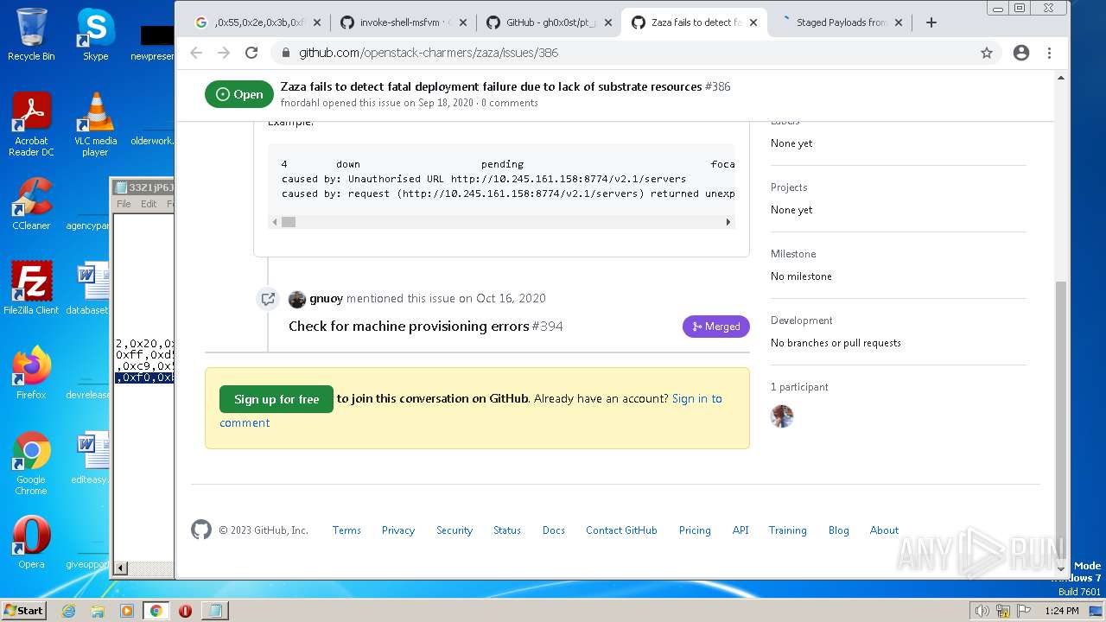This screenshot has width=1106, height=622.
Task: Open the Pricing footer link
Action: pyautogui.click(x=695, y=530)
